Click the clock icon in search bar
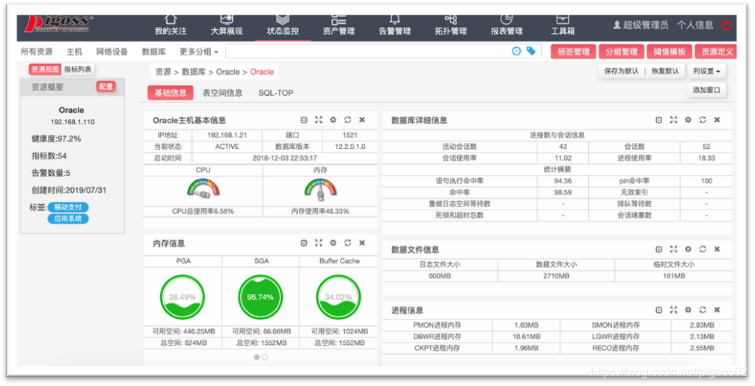 pos(516,51)
